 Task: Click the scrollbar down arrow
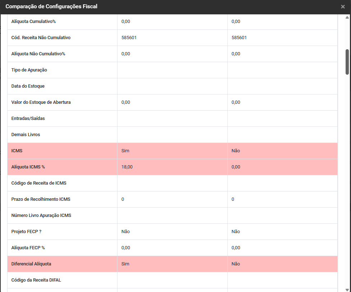(x=347, y=289)
